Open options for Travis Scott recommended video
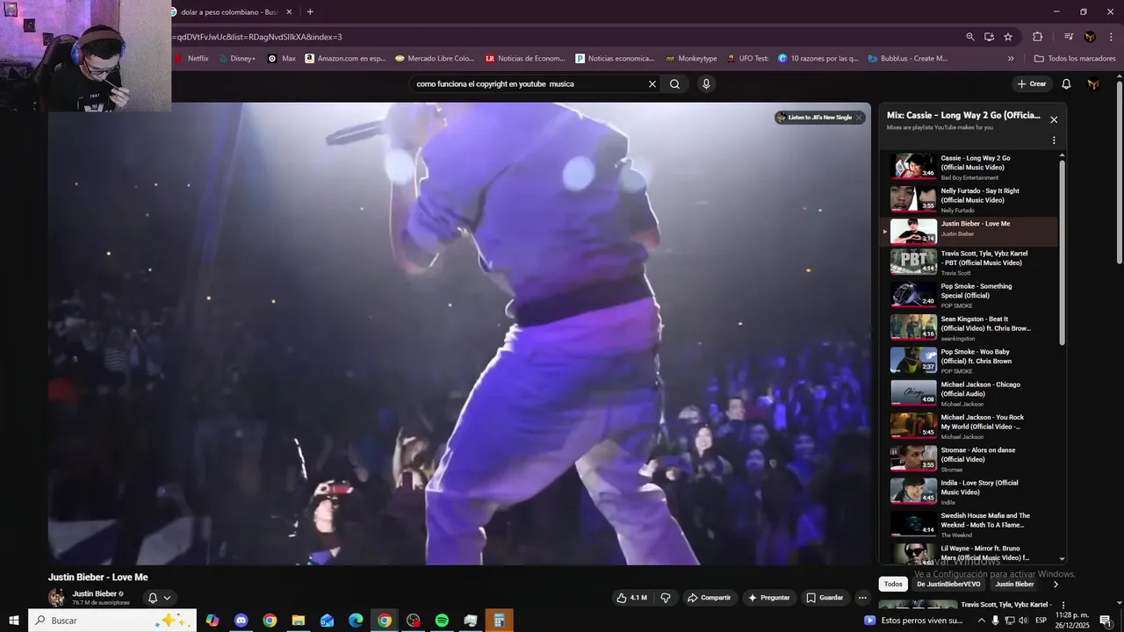This screenshot has width=1124, height=632. [x=1063, y=606]
